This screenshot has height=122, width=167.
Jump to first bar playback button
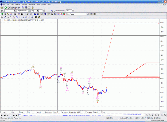[x=2, y=115]
